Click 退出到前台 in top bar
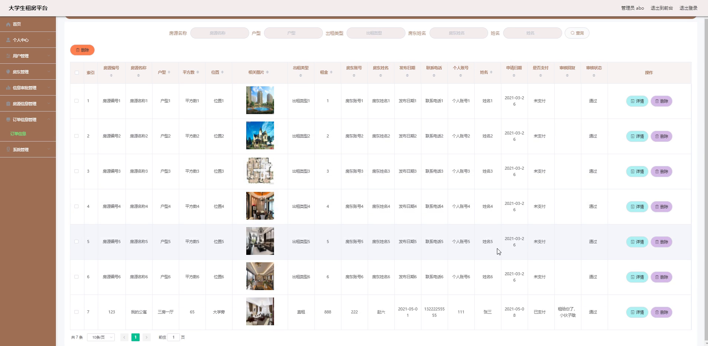Viewport: 708px width, 346px height. point(662,8)
